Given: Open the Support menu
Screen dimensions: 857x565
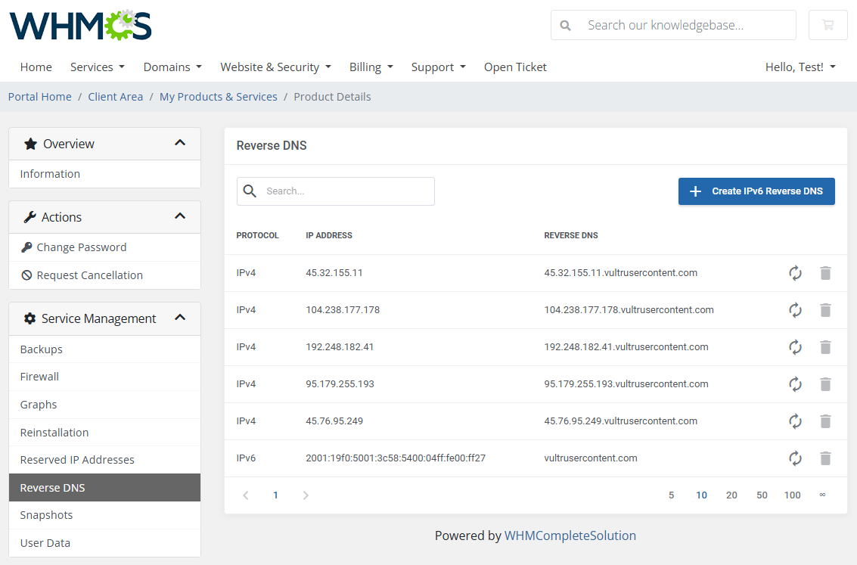Looking at the screenshot, I should tap(438, 67).
